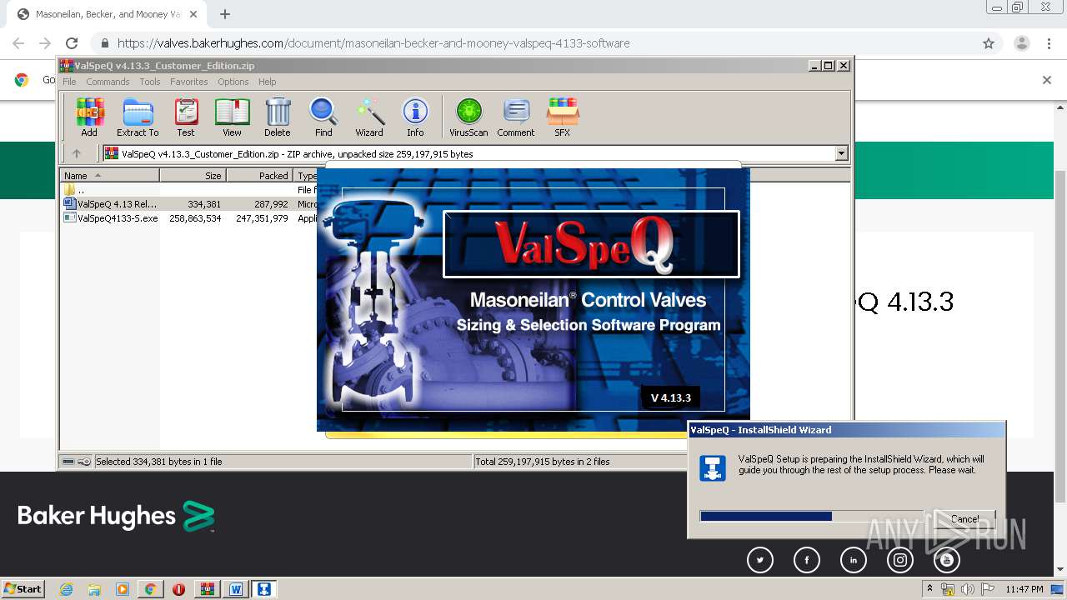Open Baker Hughes YouTube page
The width and height of the screenshot is (1067, 600).
(947, 560)
